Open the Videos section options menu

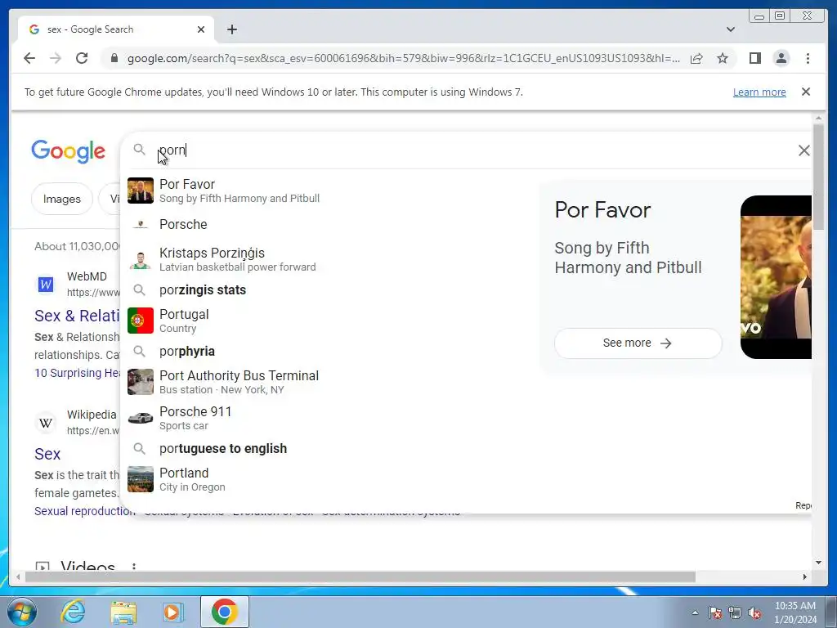pos(134,566)
